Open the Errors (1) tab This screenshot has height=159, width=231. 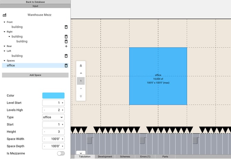[x=145, y=157]
